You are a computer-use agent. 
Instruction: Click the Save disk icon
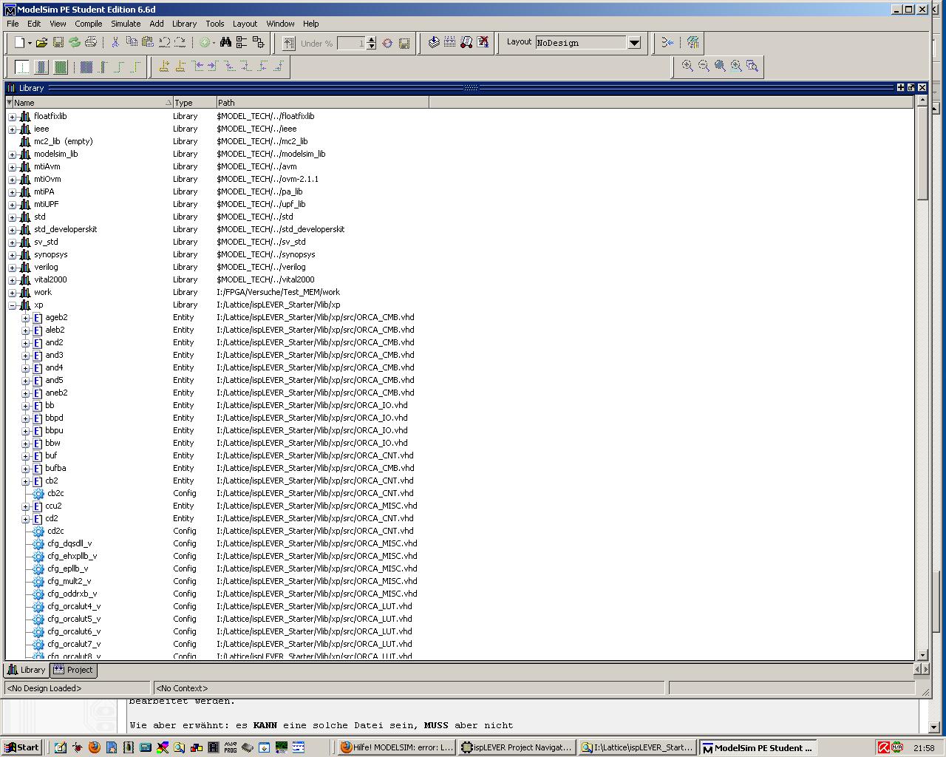(x=58, y=43)
